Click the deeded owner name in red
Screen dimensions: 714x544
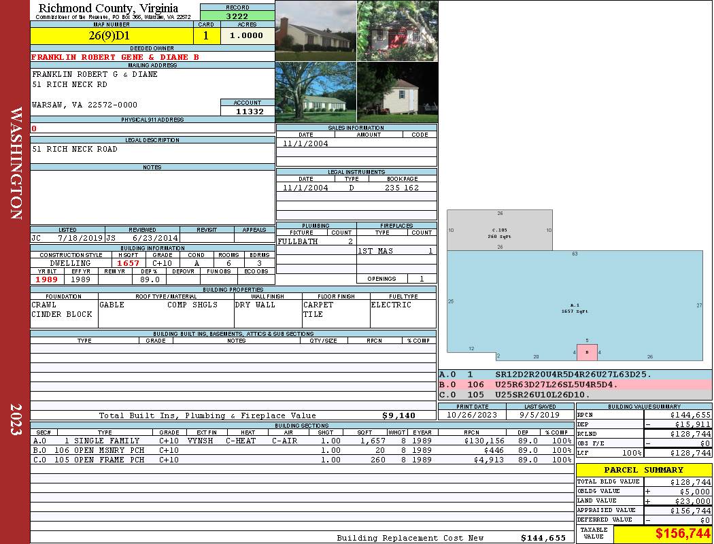[115, 57]
